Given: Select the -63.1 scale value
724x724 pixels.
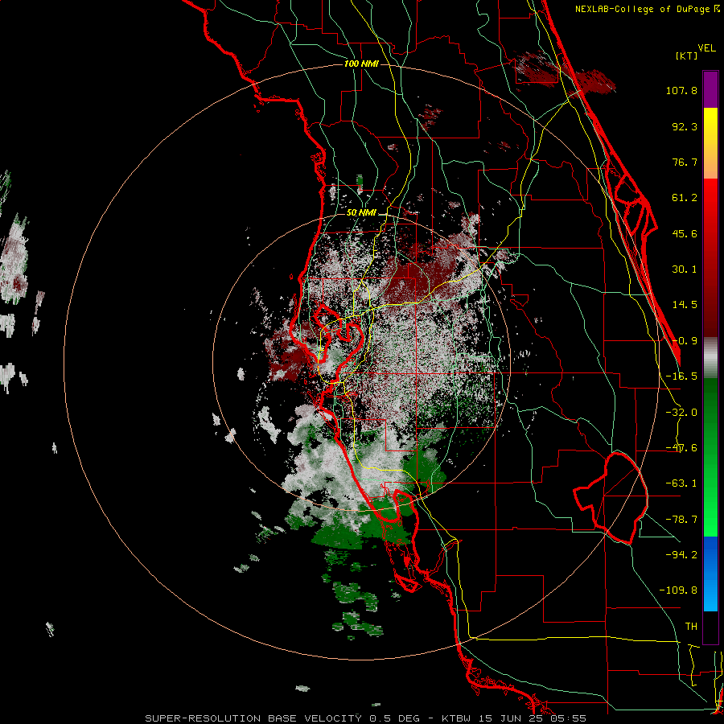Looking at the screenshot, I should pyautogui.click(x=681, y=483).
